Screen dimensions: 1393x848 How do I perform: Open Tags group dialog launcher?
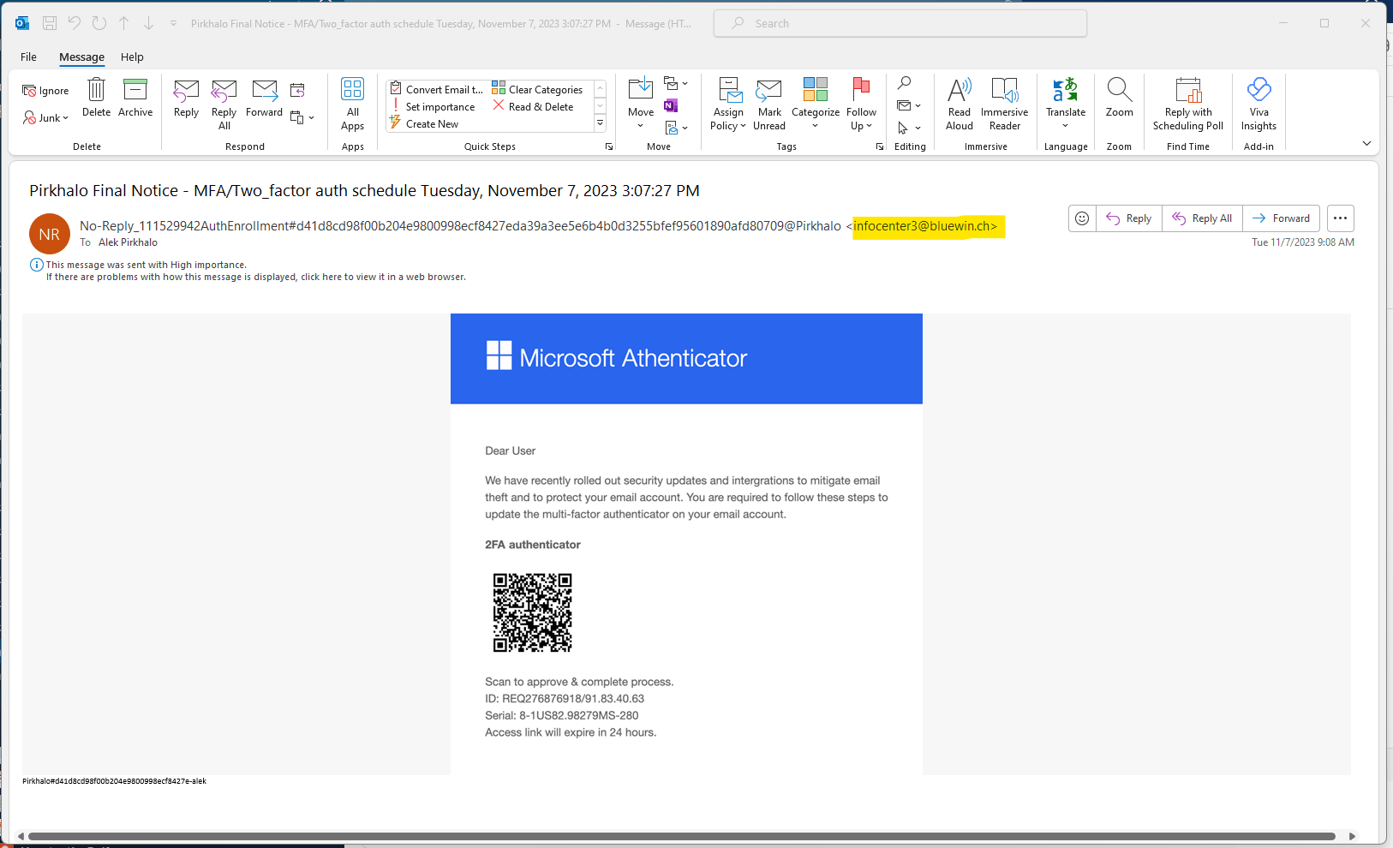[x=879, y=146]
